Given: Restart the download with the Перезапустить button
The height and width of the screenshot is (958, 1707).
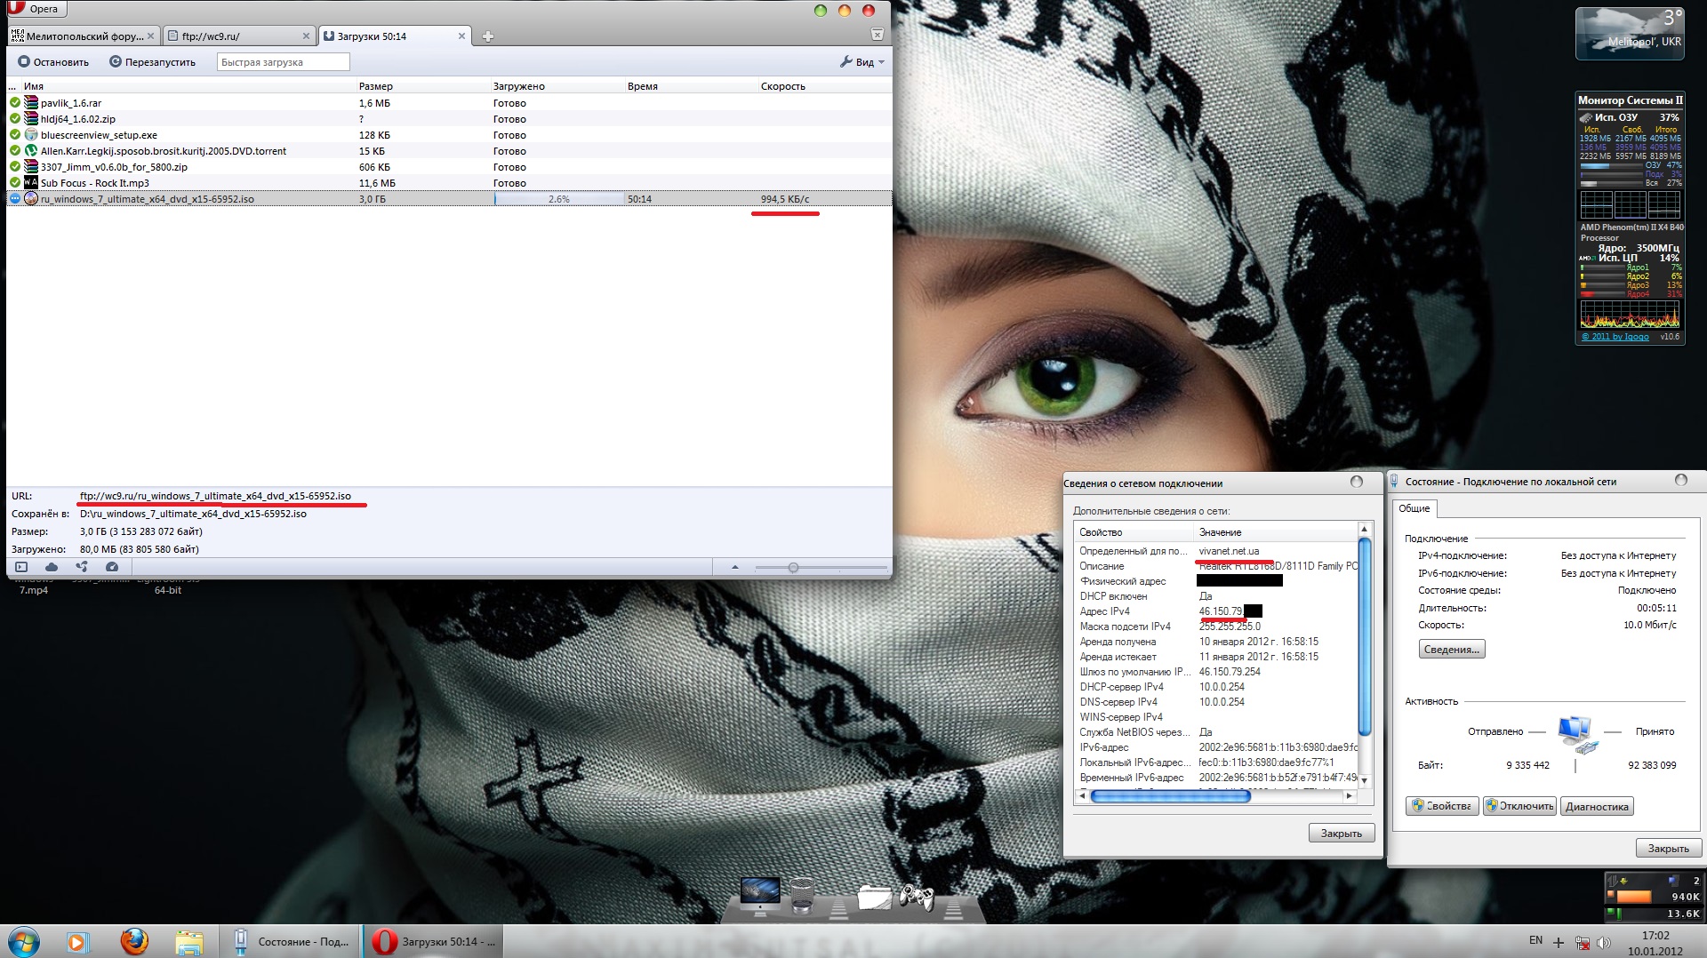Looking at the screenshot, I should click(x=152, y=62).
